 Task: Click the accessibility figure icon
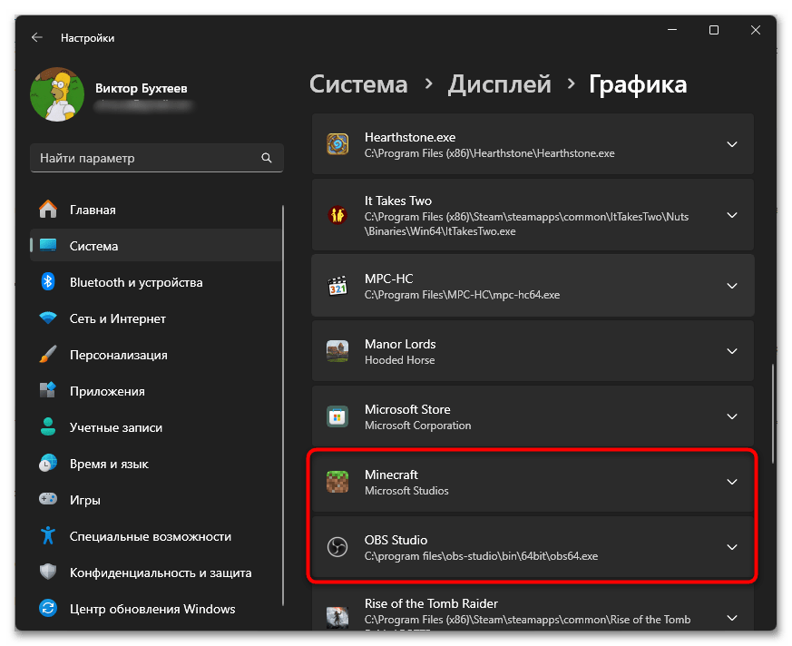coord(48,535)
